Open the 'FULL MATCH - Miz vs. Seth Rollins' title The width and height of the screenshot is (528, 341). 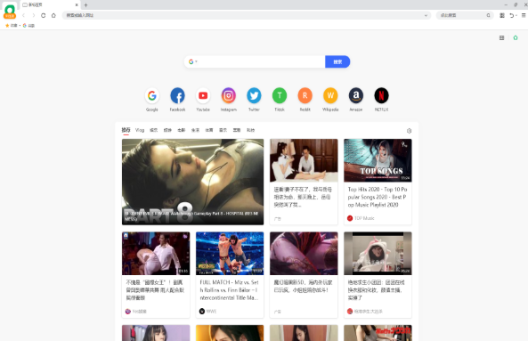[230, 290]
